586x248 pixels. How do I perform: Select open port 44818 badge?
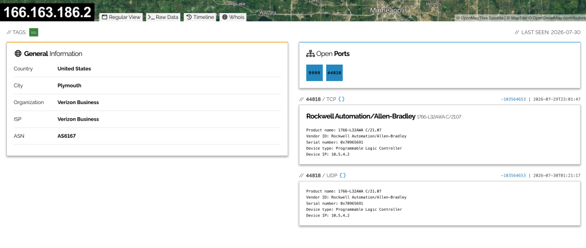pyautogui.click(x=334, y=73)
